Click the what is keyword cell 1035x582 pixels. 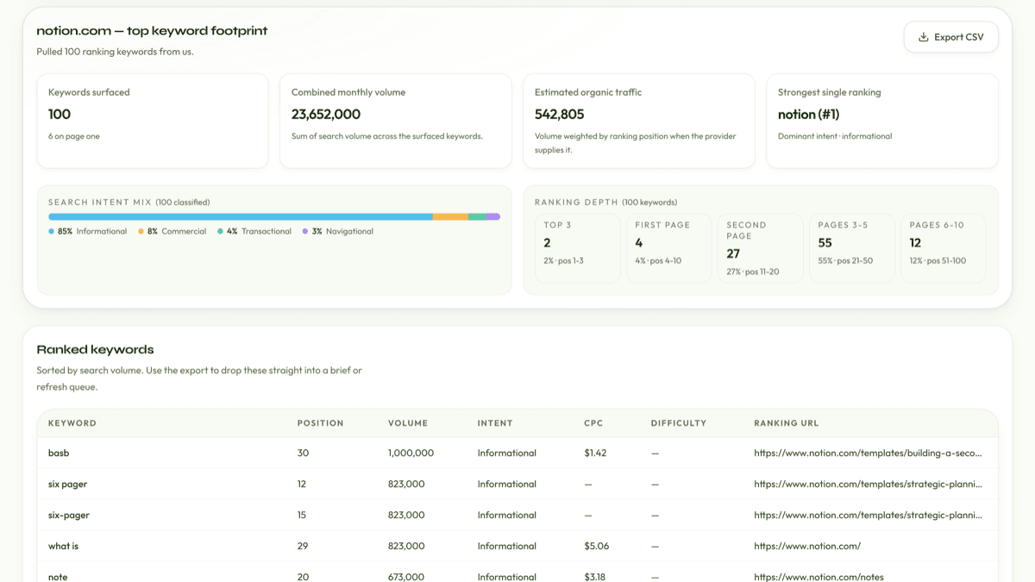[x=63, y=546]
